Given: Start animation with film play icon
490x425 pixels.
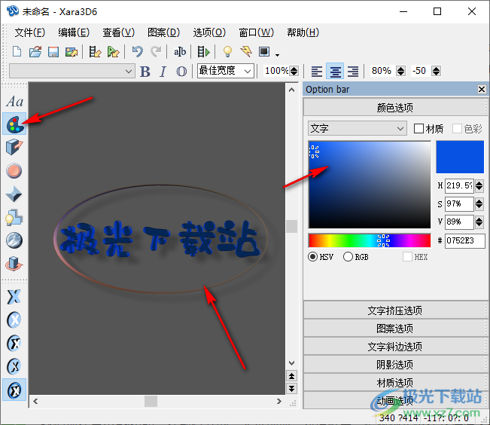Looking at the screenshot, I should coord(204,52).
